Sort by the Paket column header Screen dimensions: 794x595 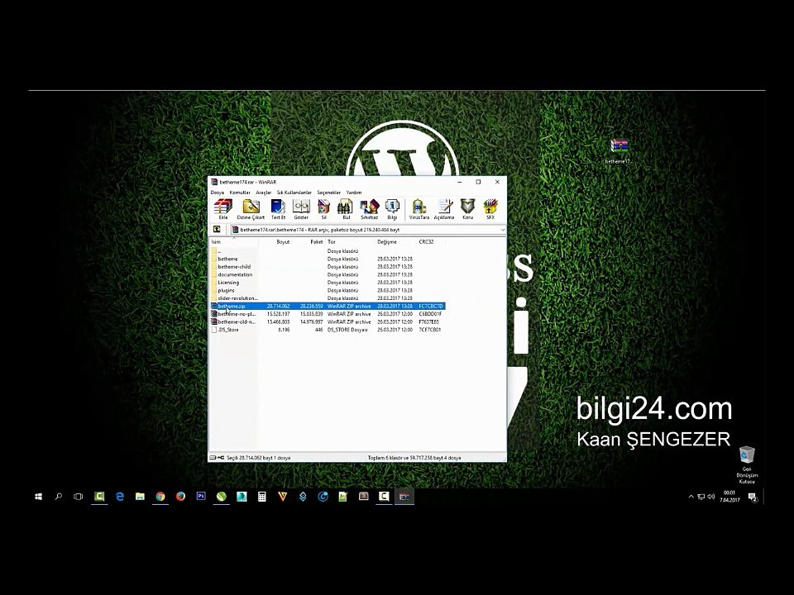coord(309,242)
